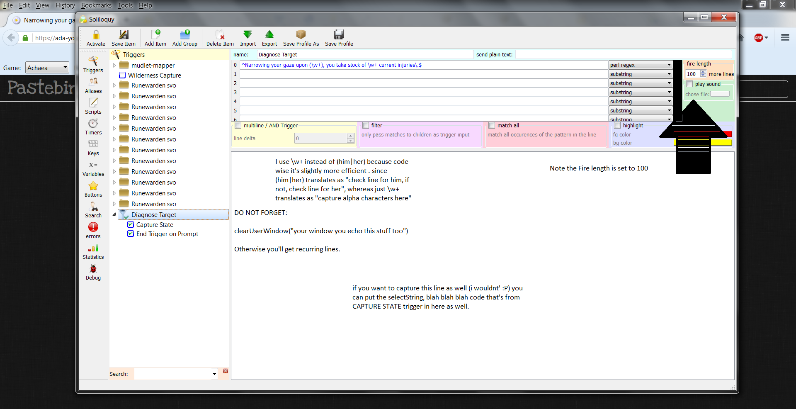Click the Save Profile As box icon

pos(301,34)
